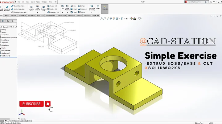Select Boss-Extrude1 in feature tree

[6, 51]
